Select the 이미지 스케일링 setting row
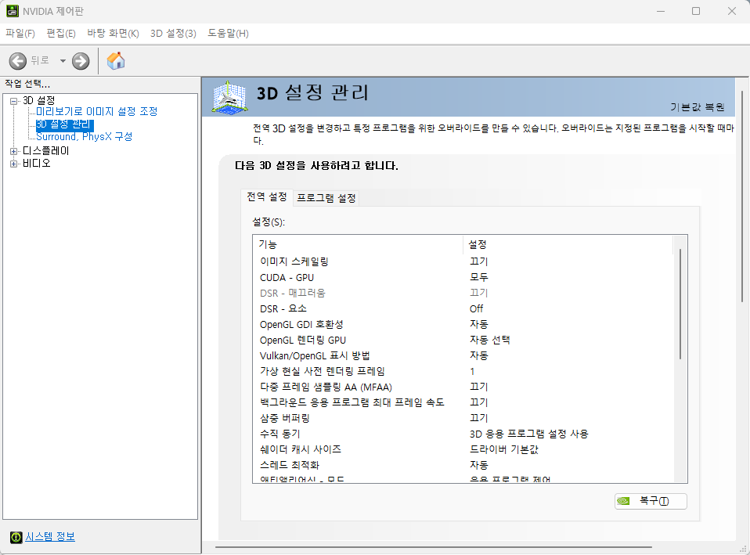This screenshot has height=555, width=750. [x=463, y=261]
